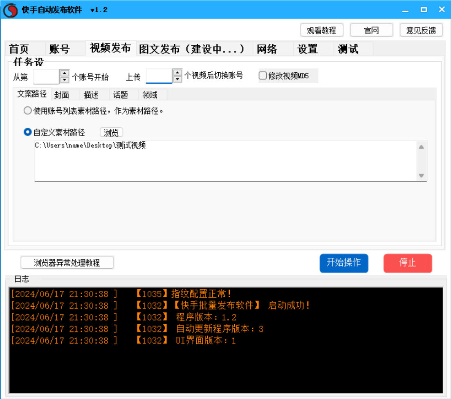Open the 浏览器异常处理教程 button
Viewport: 451px width, 399px height.
click(67, 263)
